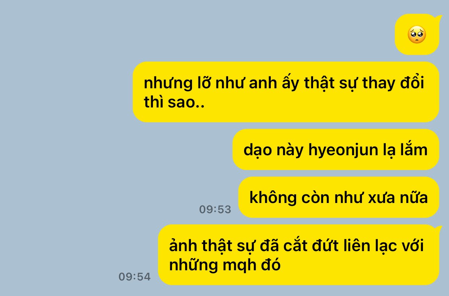Open the message starting "ảnh thật sự đã cắt"
This screenshot has width=449, height=296.
click(x=298, y=255)
